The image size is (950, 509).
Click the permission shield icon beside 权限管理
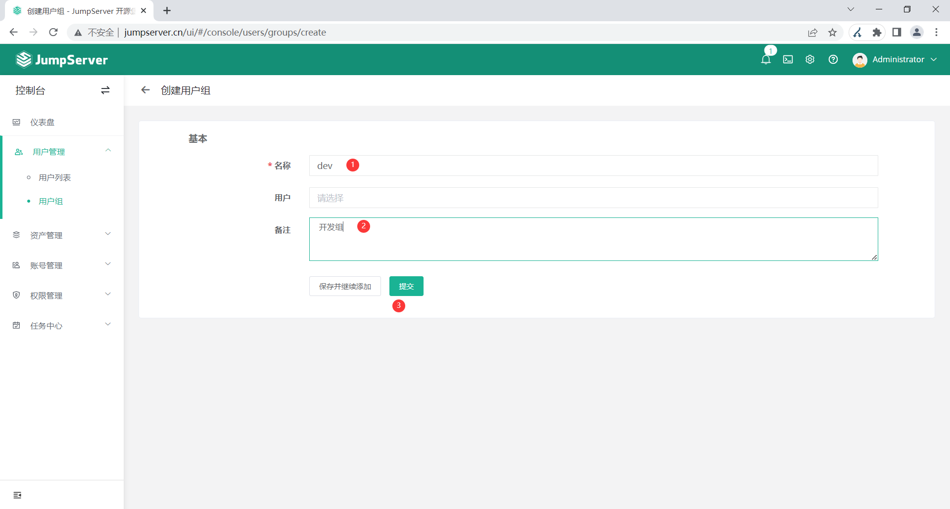point(16,296)
